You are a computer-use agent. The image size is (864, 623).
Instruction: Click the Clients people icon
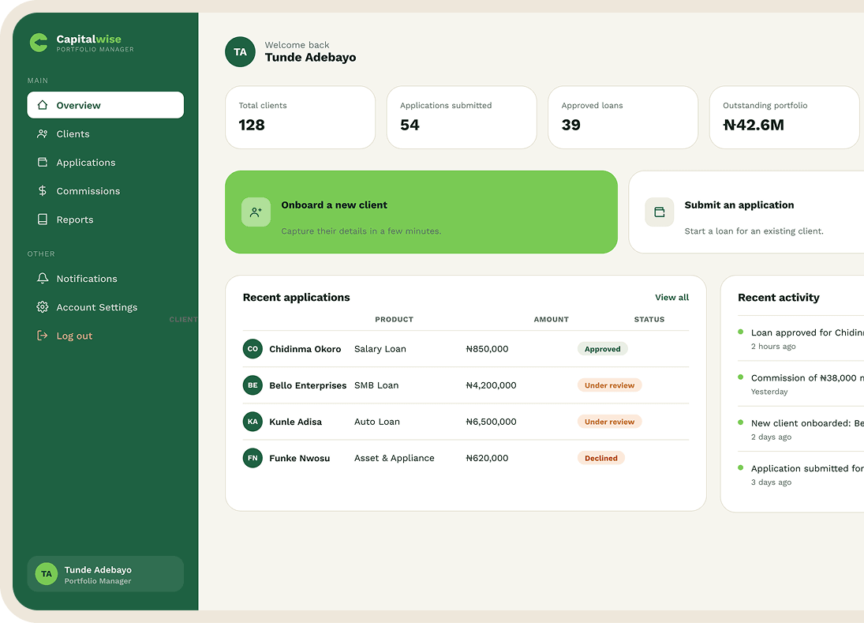(x=43, y=133)
